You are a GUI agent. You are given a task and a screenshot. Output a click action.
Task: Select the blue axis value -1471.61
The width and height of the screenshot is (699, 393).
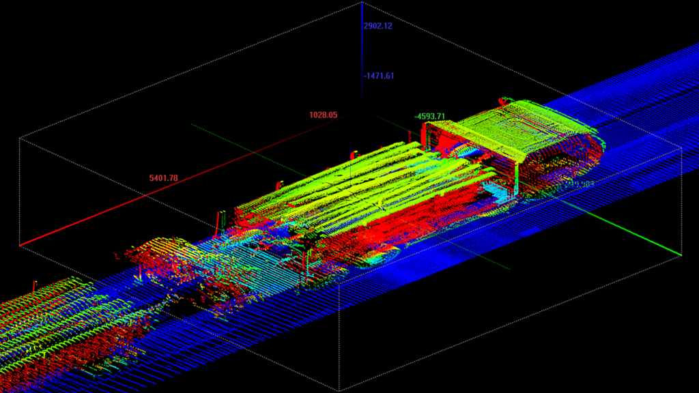click(379, 76)
